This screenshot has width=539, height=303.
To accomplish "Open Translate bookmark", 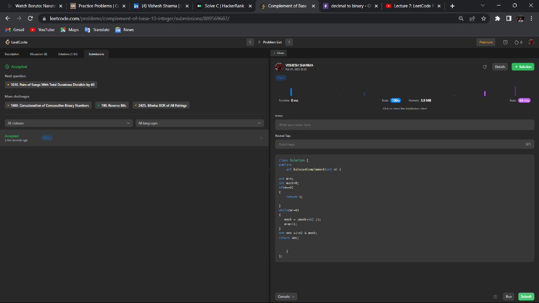I will coord(97,30).
